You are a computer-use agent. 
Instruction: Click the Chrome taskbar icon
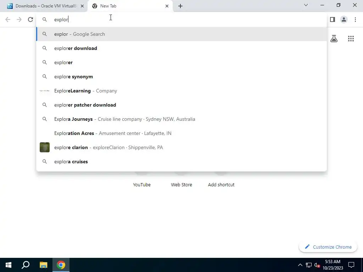tap(61, 265)
